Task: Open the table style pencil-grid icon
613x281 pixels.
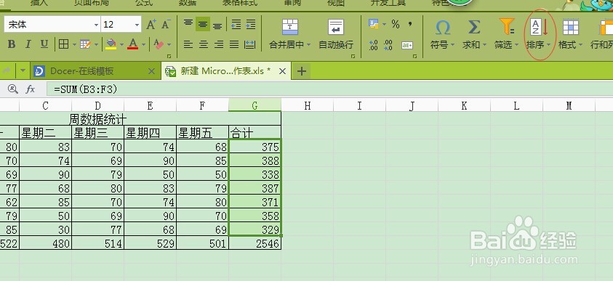Action: (85, 44)
